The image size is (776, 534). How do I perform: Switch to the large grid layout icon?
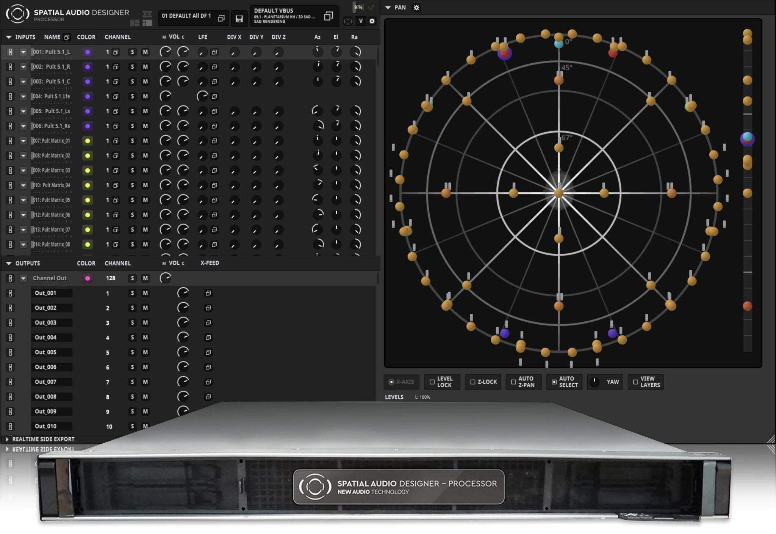(147, 23)
